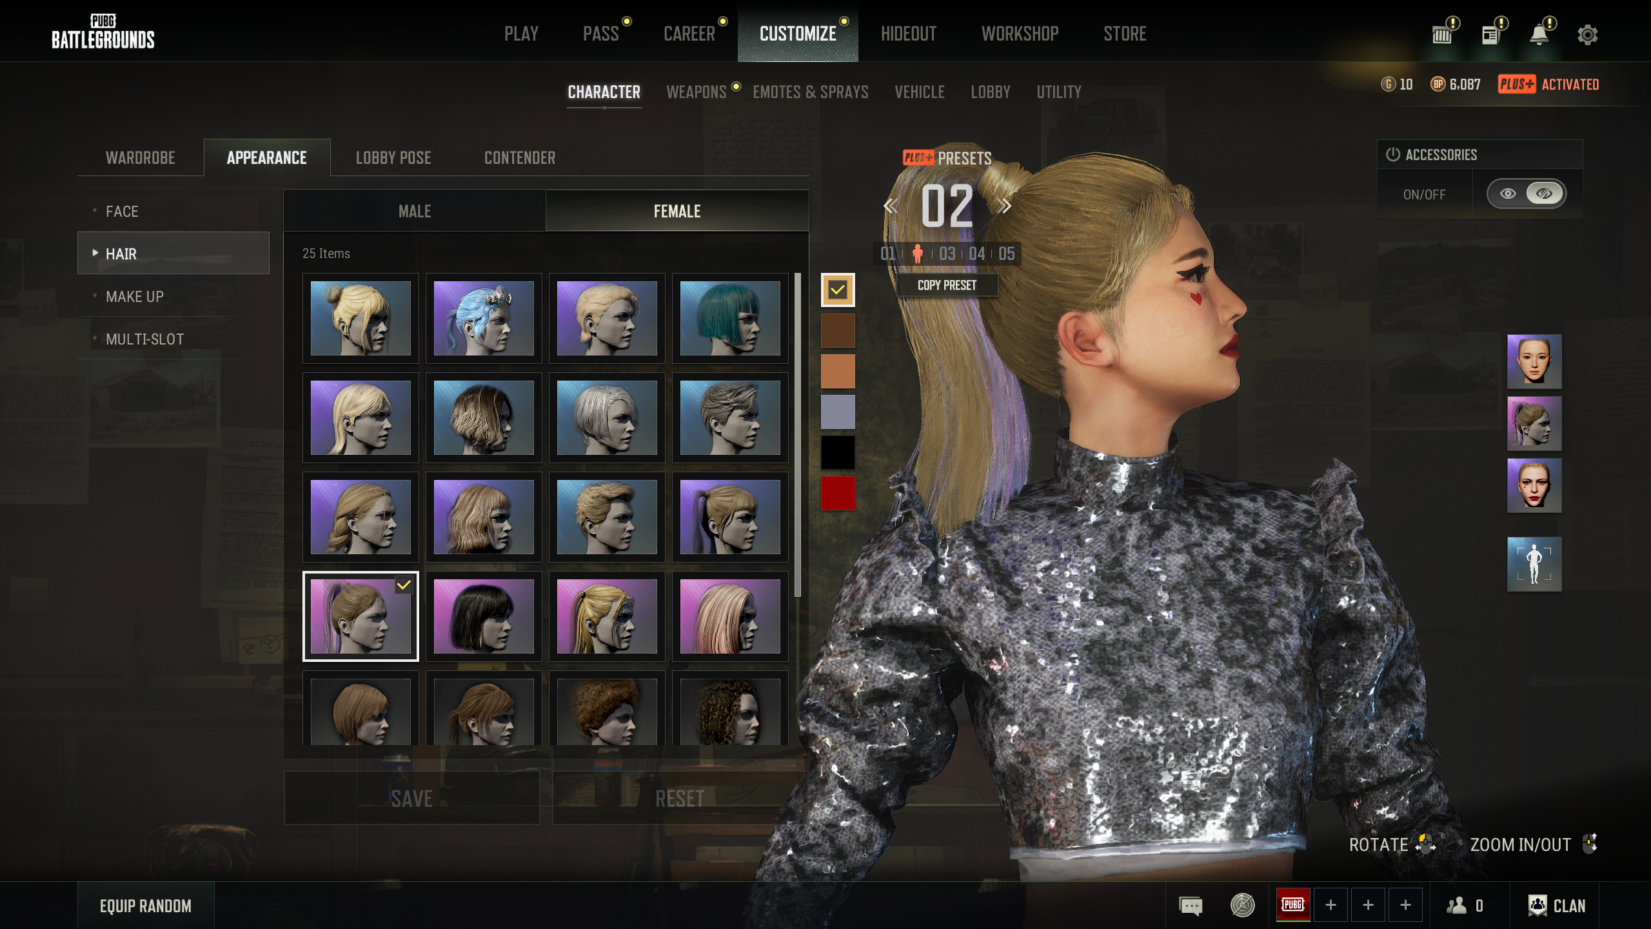
Task: Open the Pass menu
Action: [x=601, y=34]
